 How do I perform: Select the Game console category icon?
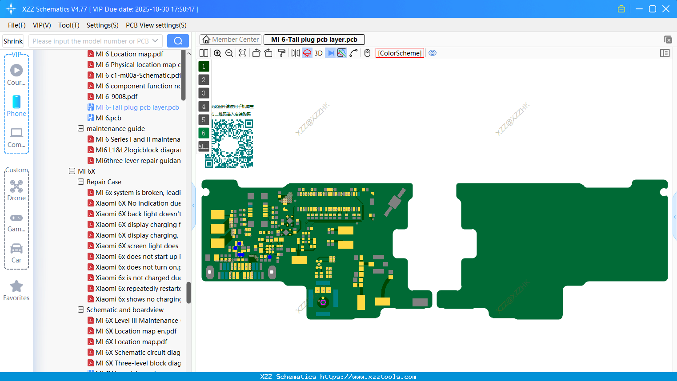tap(16, 222)
